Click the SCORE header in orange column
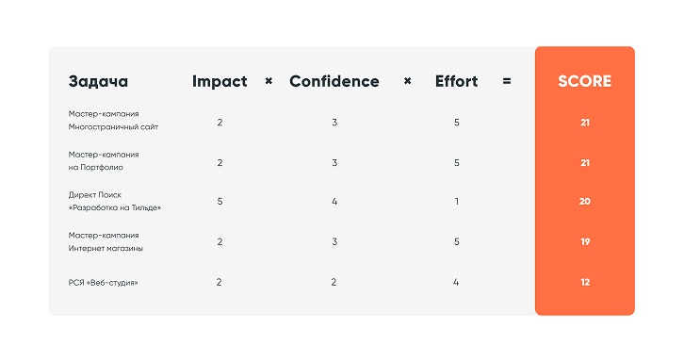The width and height of the screenshot is (684, 363). (x=584, y=82)
